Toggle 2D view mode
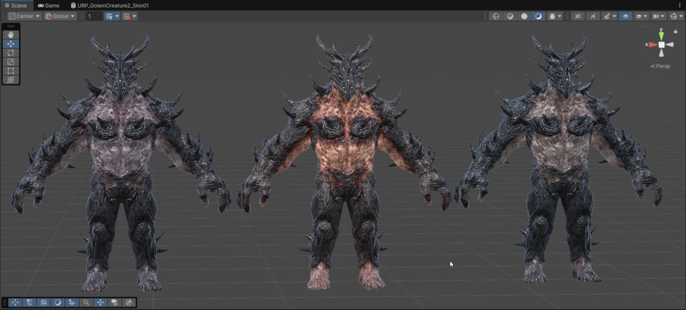Image resolution: width=686 pixels, height=310 pixels. click(x=577, y=17)
